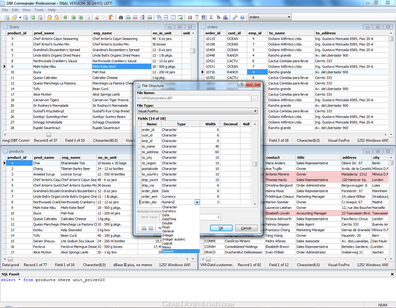The width and height of the screenshot is (396, 308).
Task: Click the 'Width' column header in fields grid
Action: [x=210, y=124]
